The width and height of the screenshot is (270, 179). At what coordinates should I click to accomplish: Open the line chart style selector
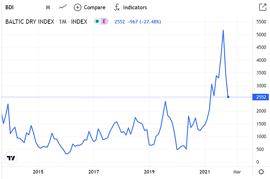(63, 7)
